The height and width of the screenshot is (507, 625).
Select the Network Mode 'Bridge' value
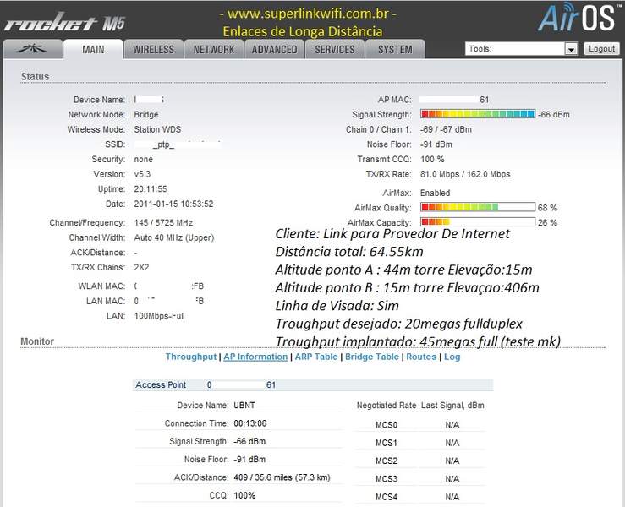[x=146, y=114]
